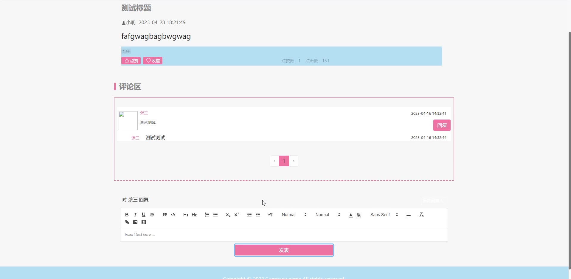This screenshot has width=571, height=279.
Task: Insert a blockquote with the quote icon
Action: [165, 215]
